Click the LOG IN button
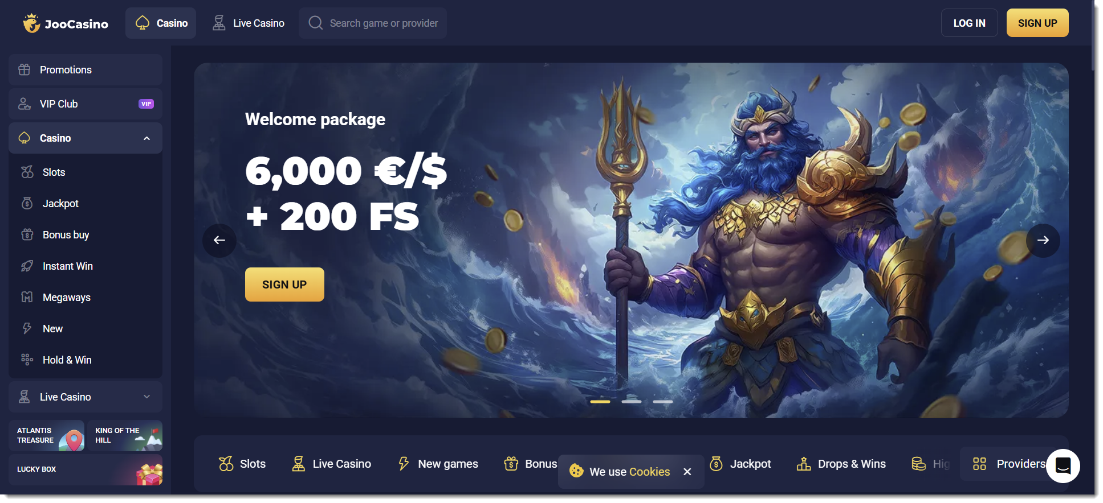 969,23
